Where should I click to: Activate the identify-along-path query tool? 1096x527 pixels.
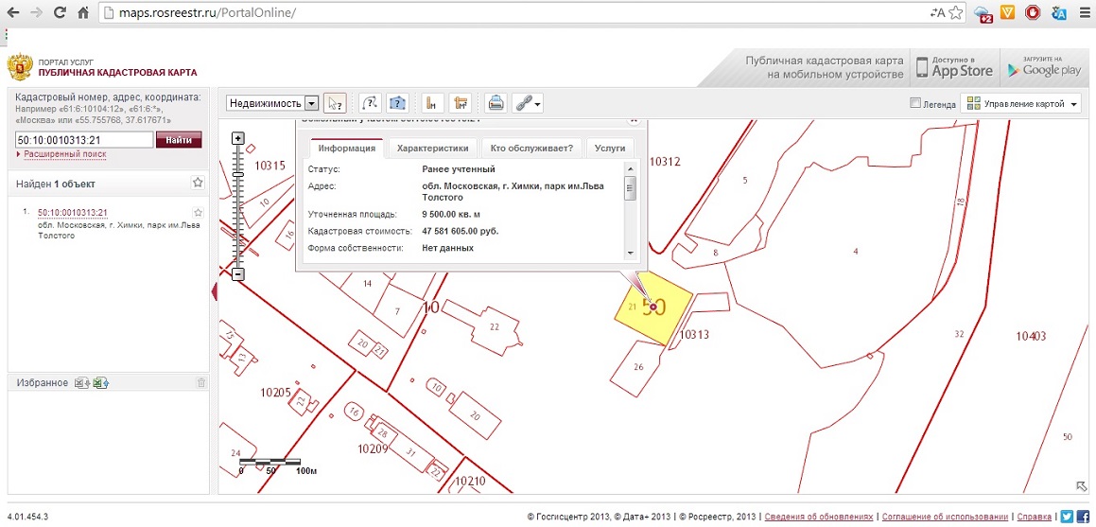point(370,103)
